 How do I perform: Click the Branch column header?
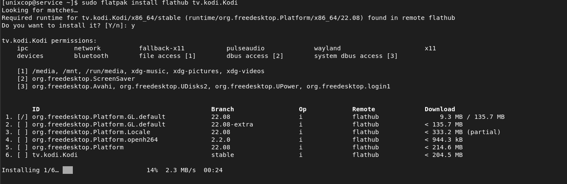pos(223,109)
